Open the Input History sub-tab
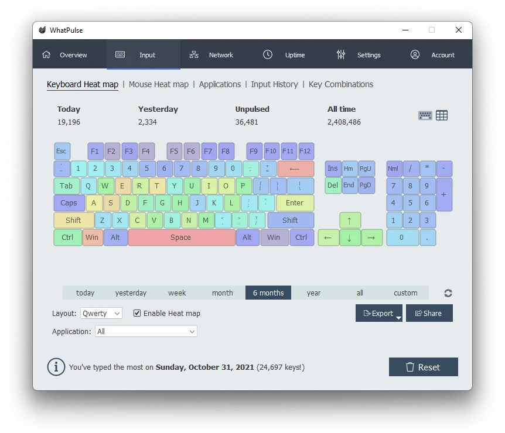This screenshot has width=505, height=433. [274, 84]
